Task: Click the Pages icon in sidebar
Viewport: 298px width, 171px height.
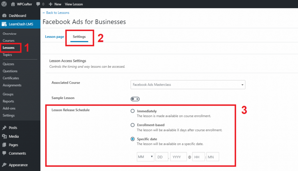Action: (x=4, y=145)
